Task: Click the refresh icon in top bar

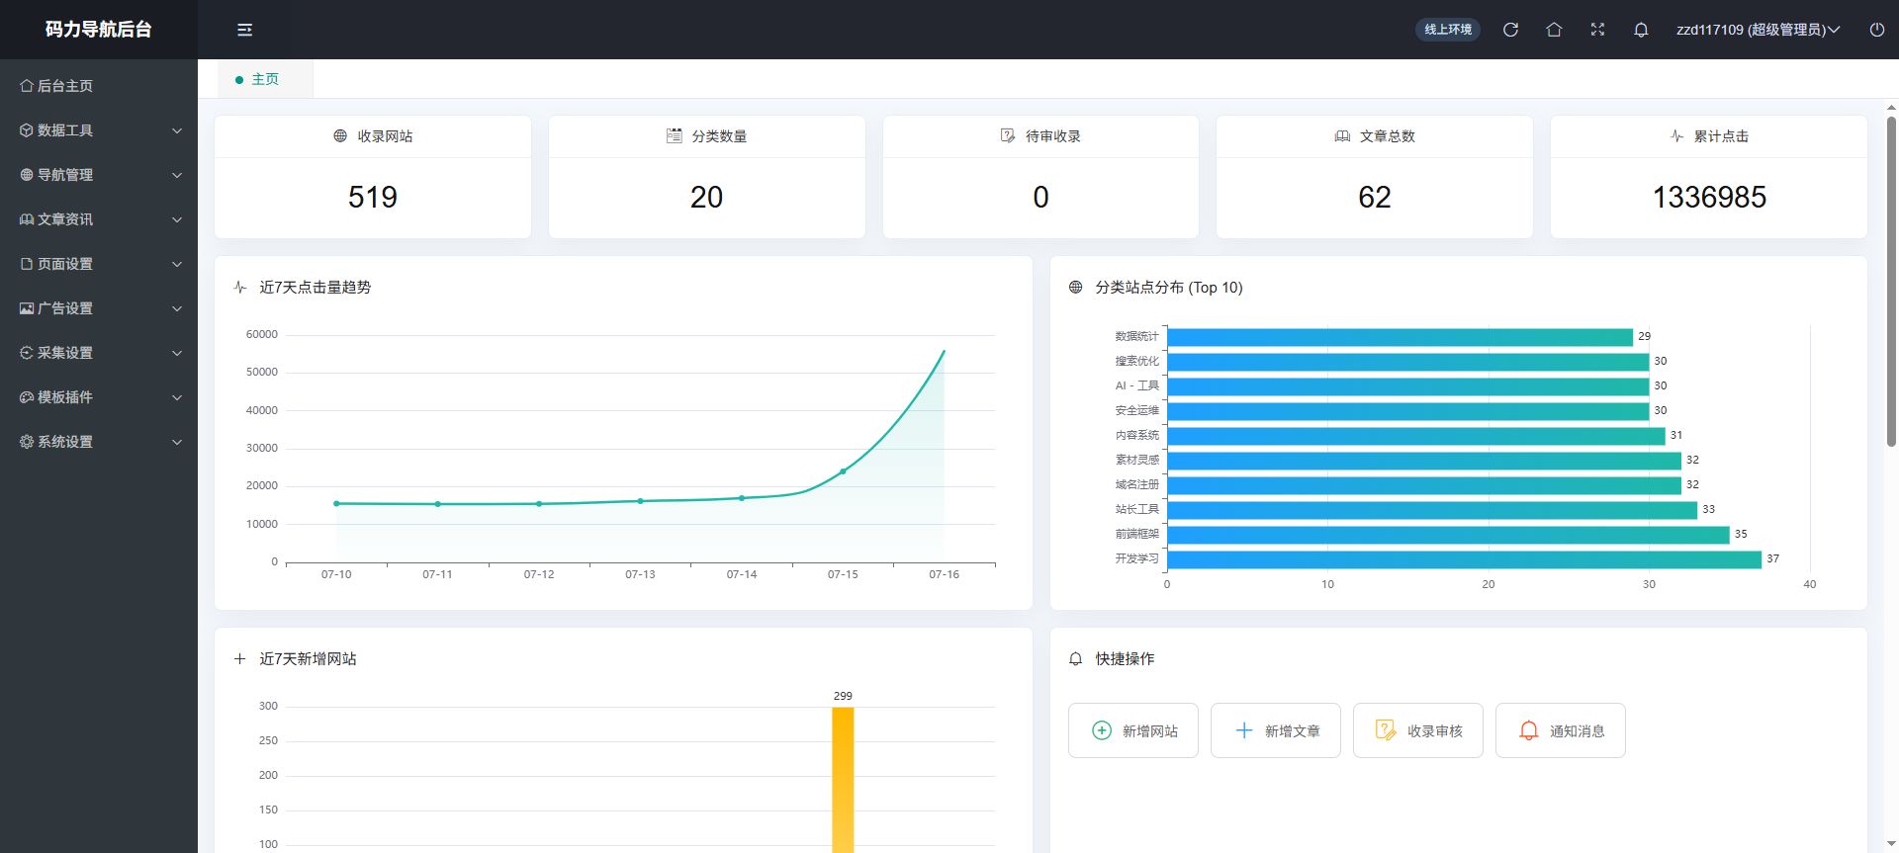Action: (x=1510, y=30)
